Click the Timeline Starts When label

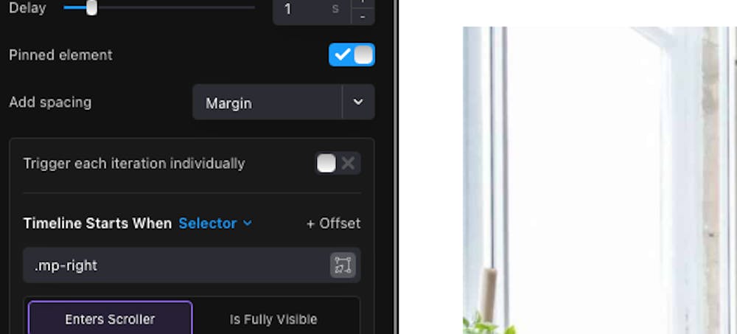pos(97,223)
